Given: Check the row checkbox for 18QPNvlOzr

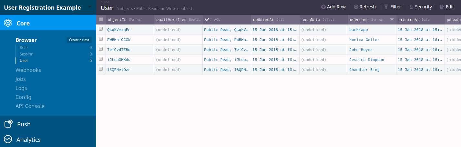Looking at the screenshot, I should pyautogui.click(x=101, y=69).
